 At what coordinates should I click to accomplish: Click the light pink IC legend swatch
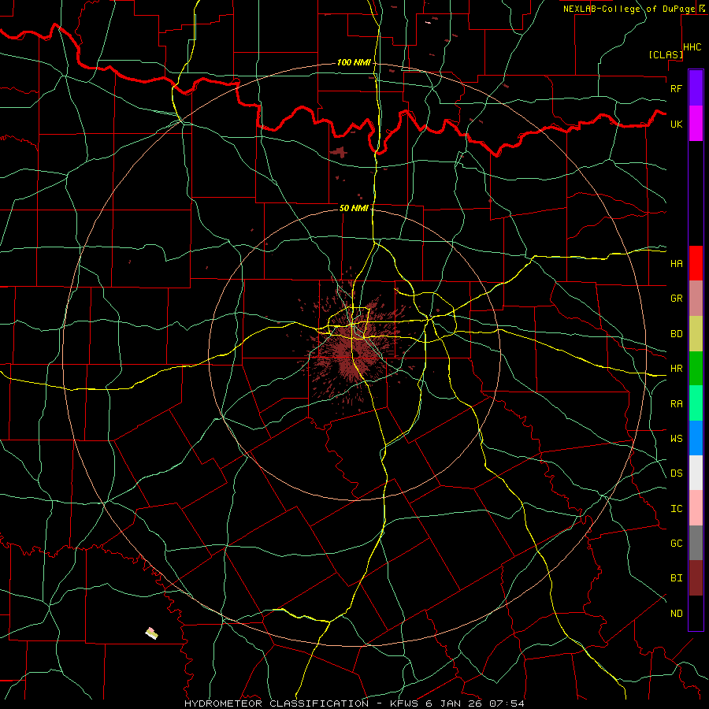point(696,508)
